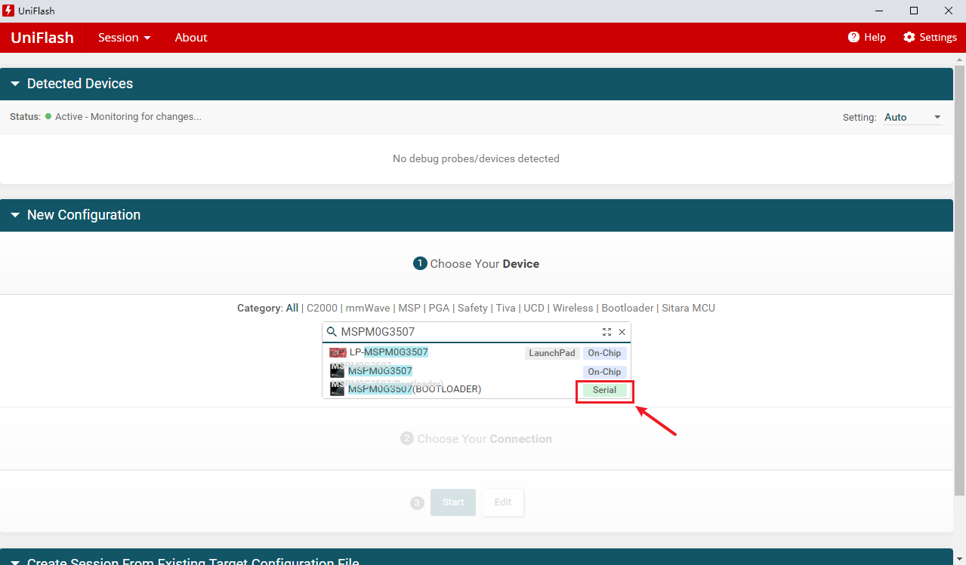
Task: Minimize the UniFlash window
Action: point(879,11)
